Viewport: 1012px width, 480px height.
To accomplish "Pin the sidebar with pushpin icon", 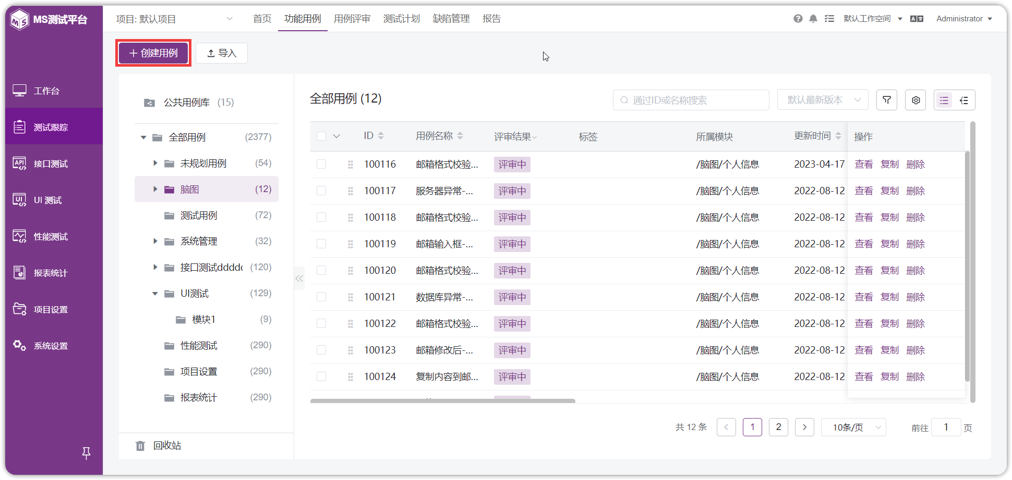I will point(87,453).
